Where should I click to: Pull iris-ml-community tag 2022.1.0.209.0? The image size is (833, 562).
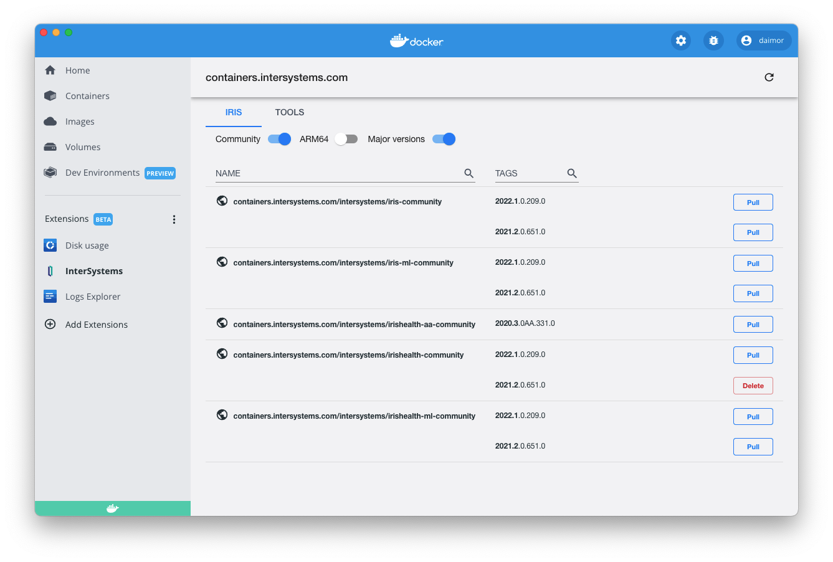[x=753, y=264]
